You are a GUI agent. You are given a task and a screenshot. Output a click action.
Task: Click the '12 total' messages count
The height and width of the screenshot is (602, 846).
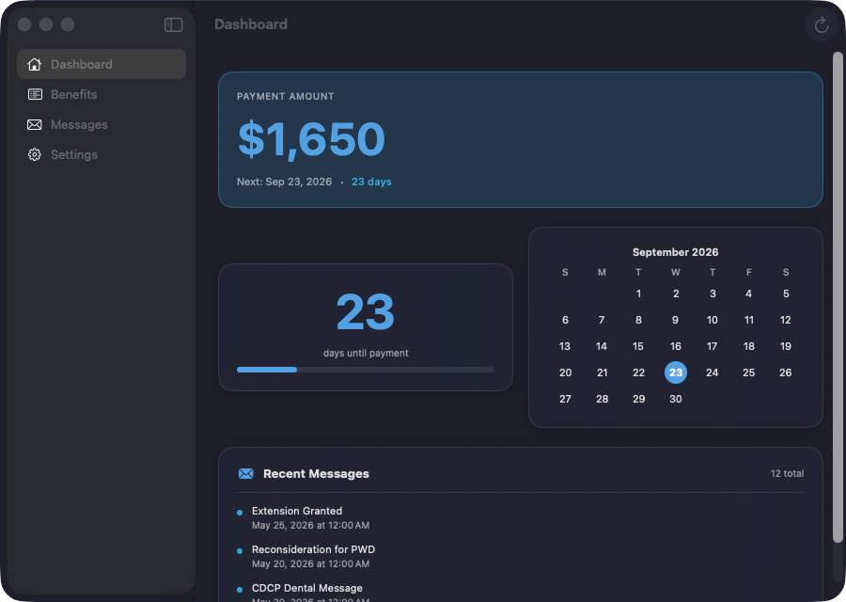click(x=787, y=473)
